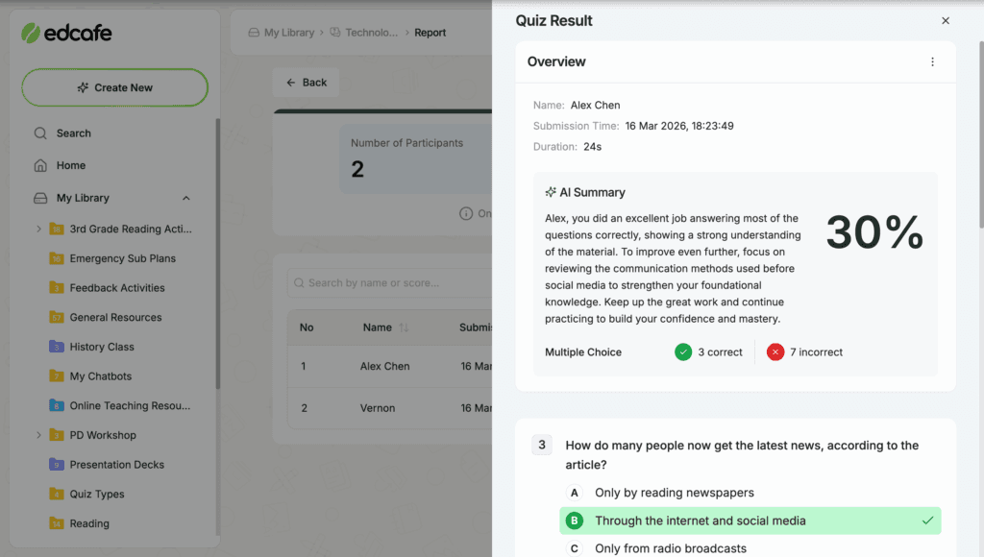Select answer A, Only by reading newspapers
Screen dimensions: 984x557
click(x=674, y=493)
